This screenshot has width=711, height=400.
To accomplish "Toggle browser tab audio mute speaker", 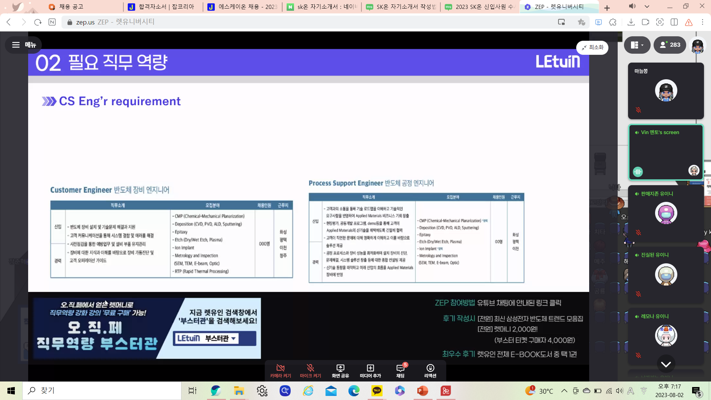I will coord(632,6).
